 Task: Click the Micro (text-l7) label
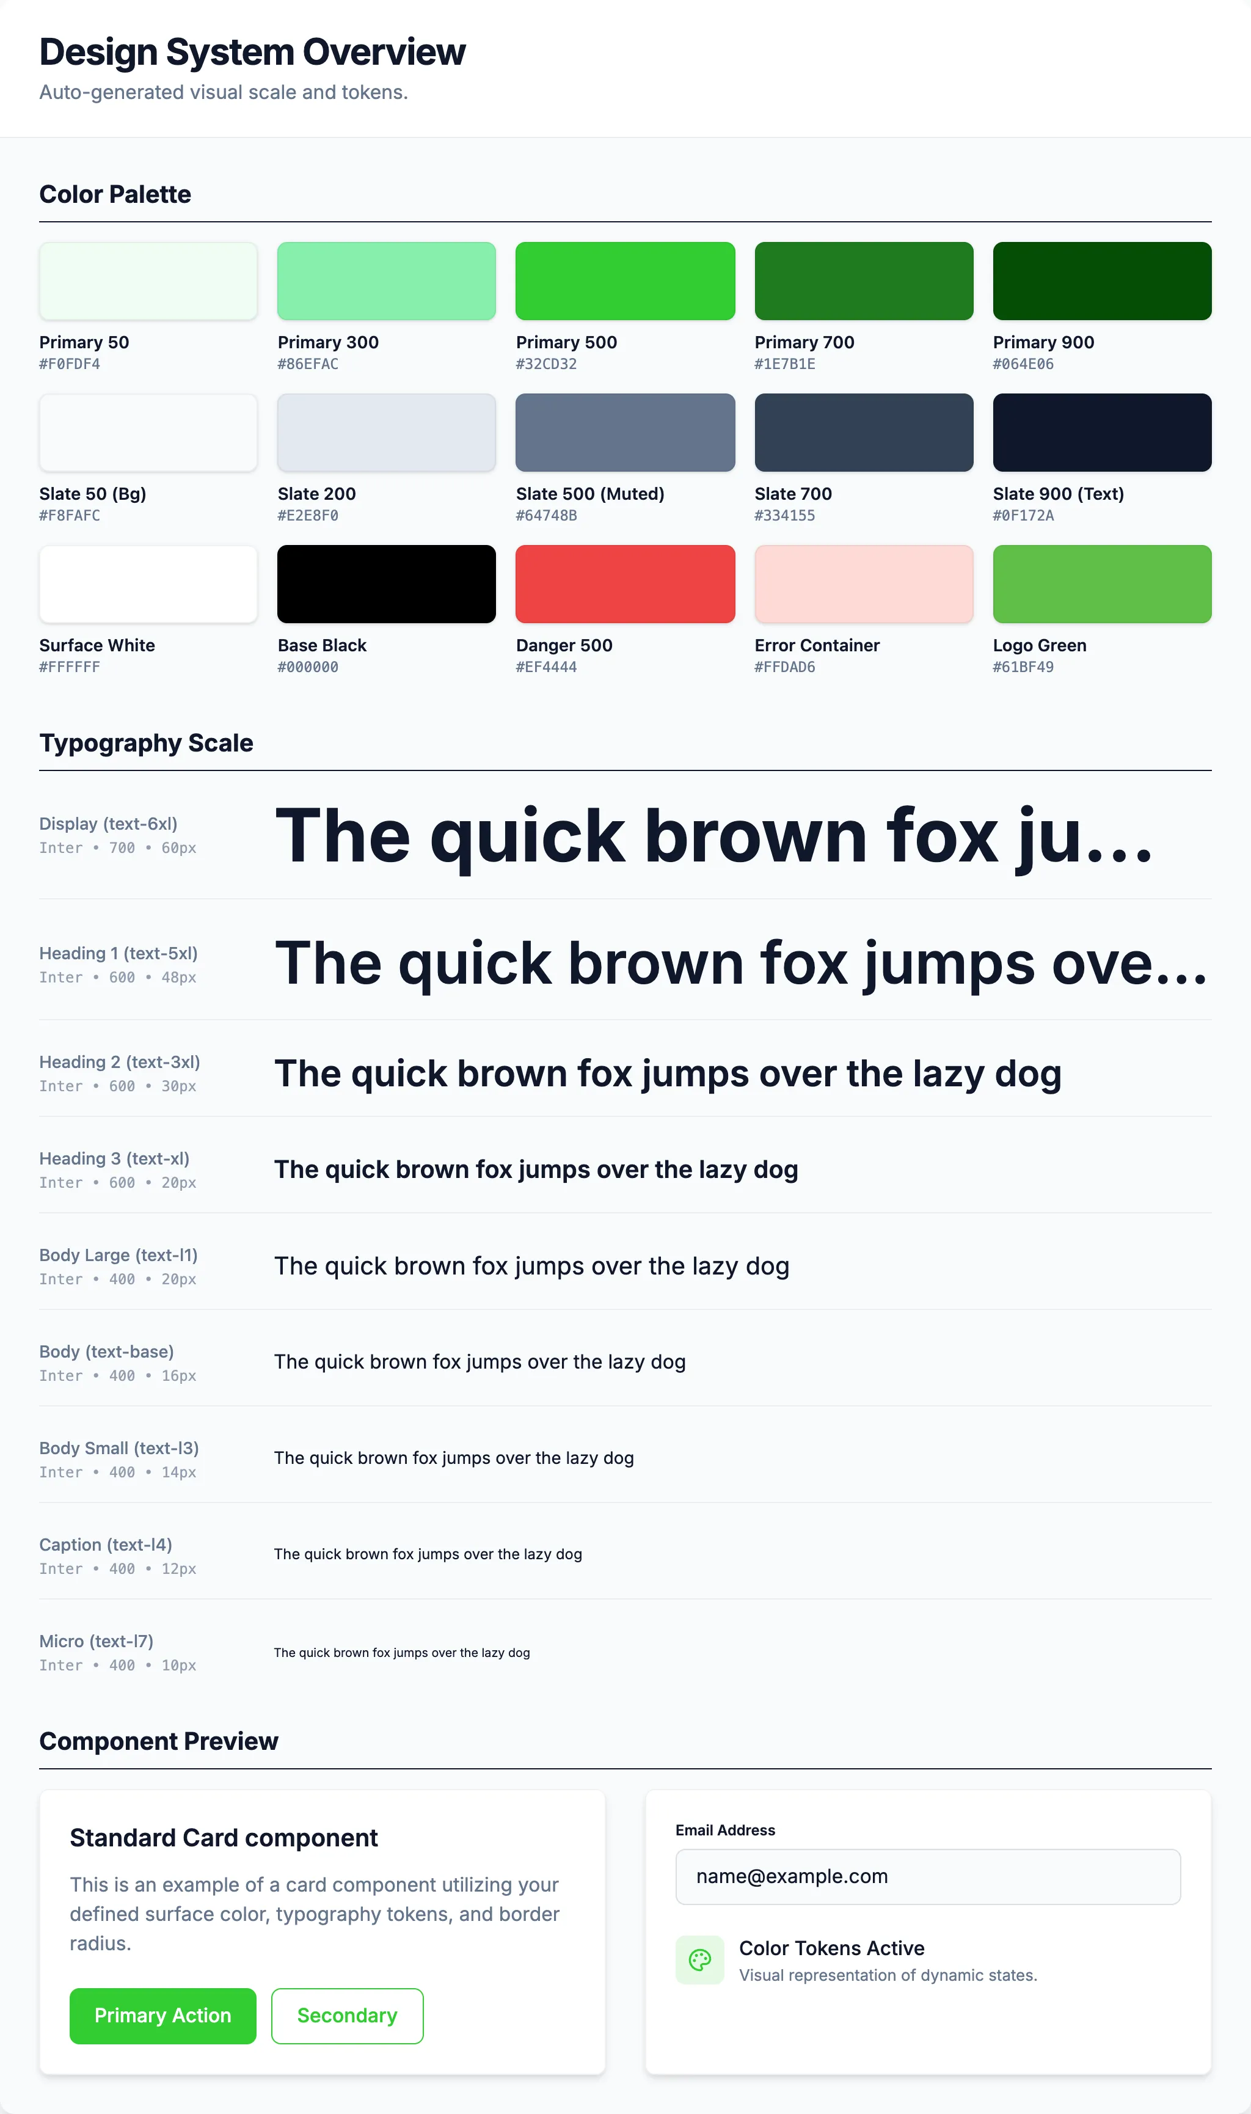point(97,1641)
